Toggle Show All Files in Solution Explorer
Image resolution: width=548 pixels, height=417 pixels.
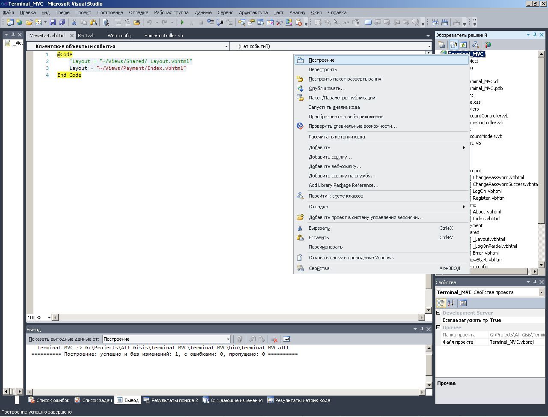click(x=453, y=45)
